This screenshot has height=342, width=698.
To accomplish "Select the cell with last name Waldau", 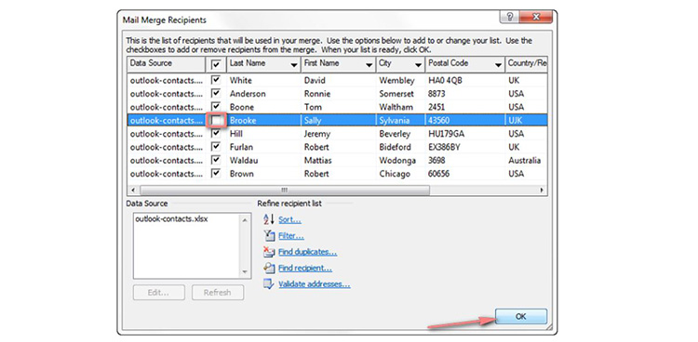I will (x=264, y=161).
